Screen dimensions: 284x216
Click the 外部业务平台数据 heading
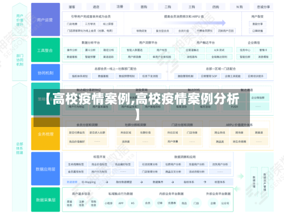tap(218, 194)
